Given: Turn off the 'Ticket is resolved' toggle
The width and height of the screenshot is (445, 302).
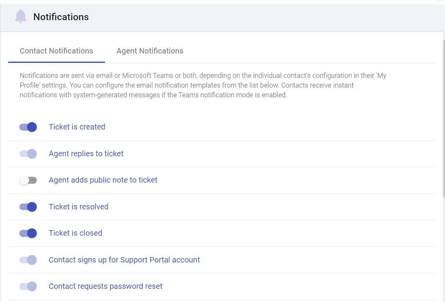Looking at the screenshot, I should 28,207.
